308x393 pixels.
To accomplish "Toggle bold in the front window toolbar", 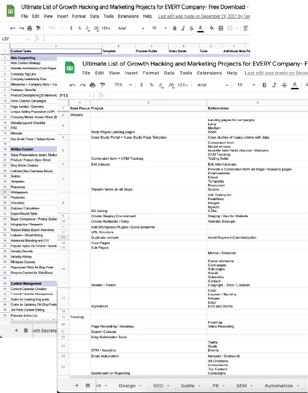I will pyautogui.click(x=264, y=85).
